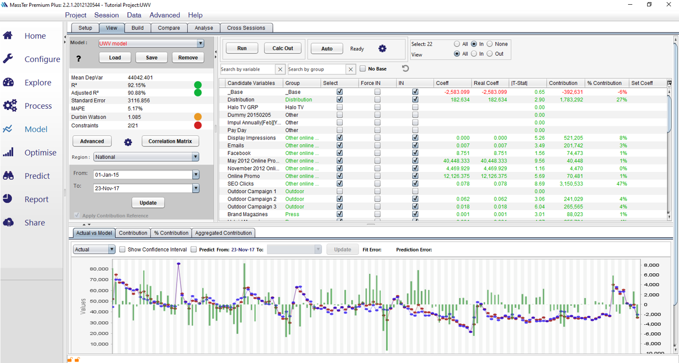This screenshot has width=679, height=363.
Task: Check Select box for Halo TV GRP
Action: click(339, 107)
